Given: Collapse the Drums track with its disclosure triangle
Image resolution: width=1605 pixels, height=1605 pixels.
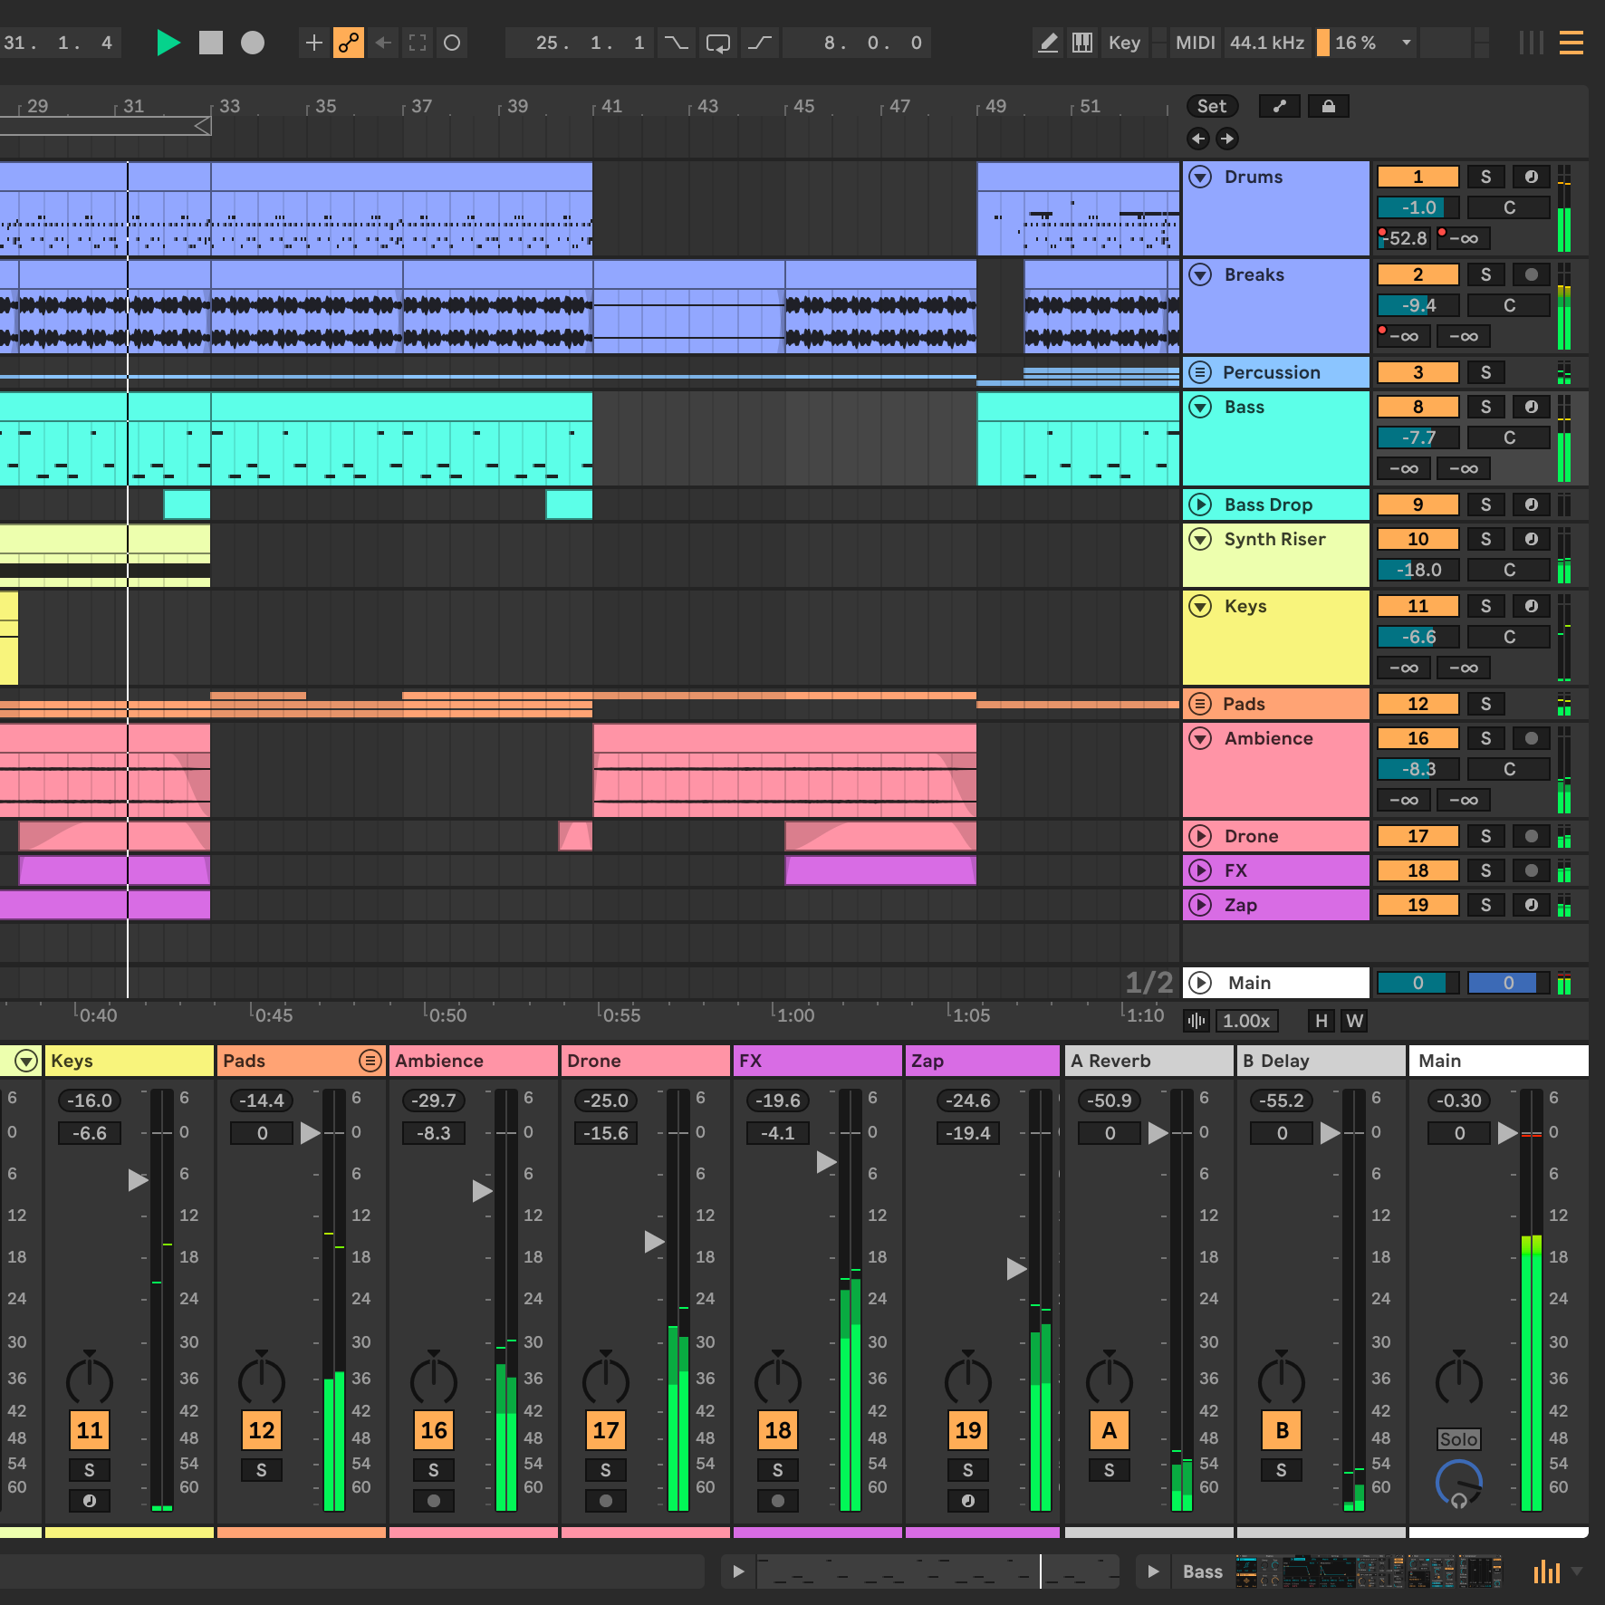Looking at the screenshot, I should pos(1201,177).
